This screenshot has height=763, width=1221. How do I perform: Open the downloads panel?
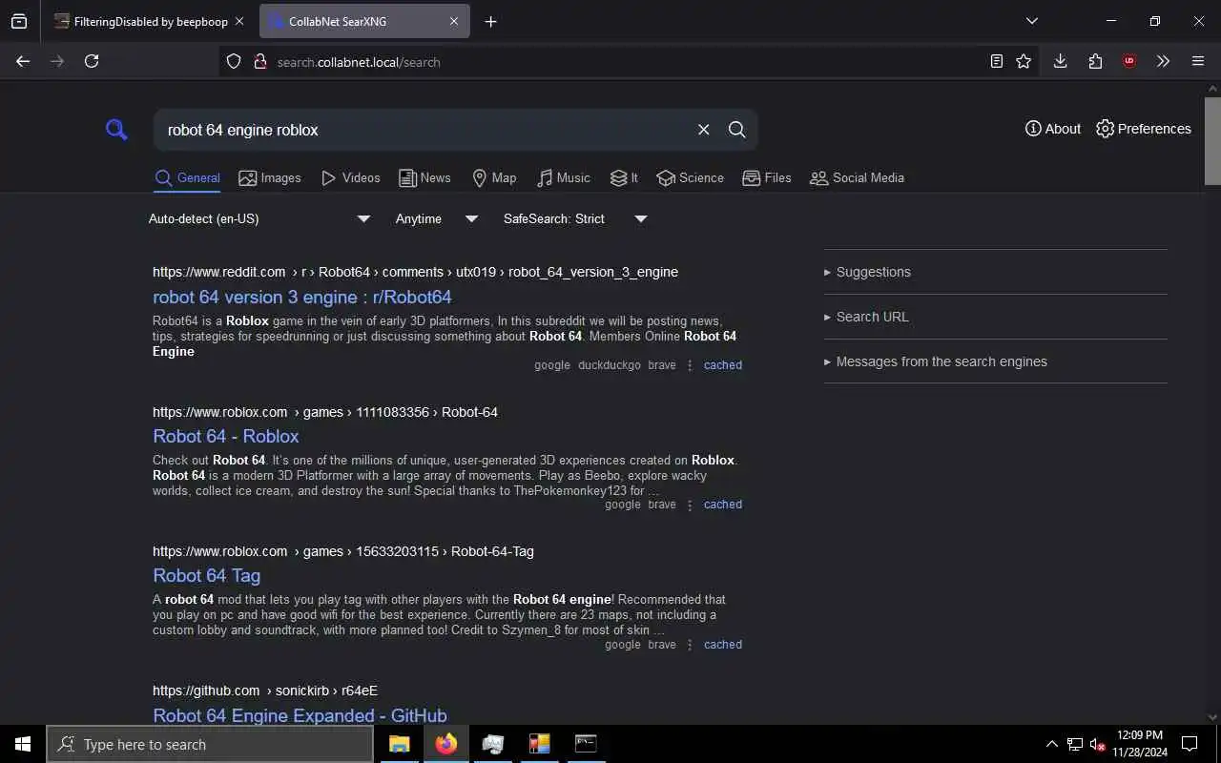coord(1060,61)
